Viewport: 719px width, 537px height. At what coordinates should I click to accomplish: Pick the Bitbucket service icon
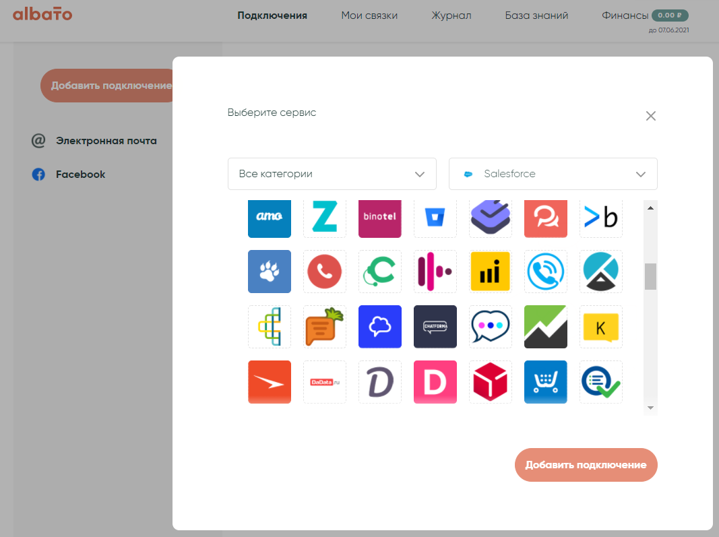coord(435,217)
